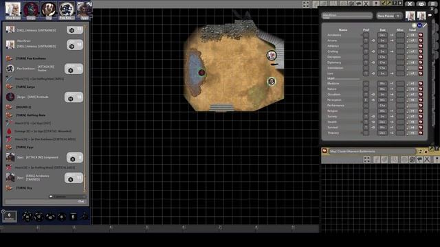Roll the Stealth skill dice icon
Screen dimensions: 440x247
pos(420,122)
